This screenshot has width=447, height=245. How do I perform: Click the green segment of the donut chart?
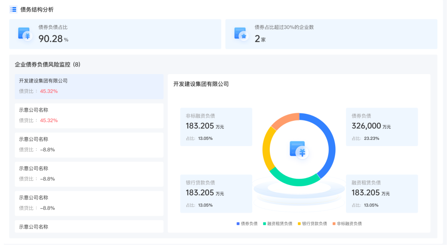click(x=294, y=180)
